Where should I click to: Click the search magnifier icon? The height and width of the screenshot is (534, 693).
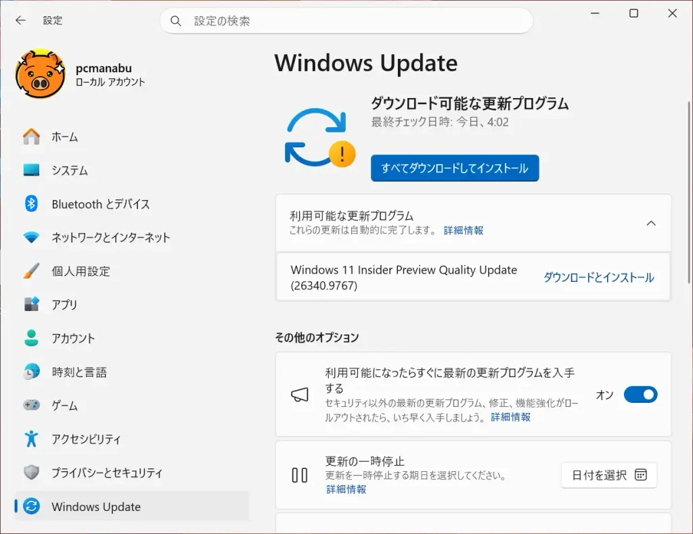(x=175, y=21)
